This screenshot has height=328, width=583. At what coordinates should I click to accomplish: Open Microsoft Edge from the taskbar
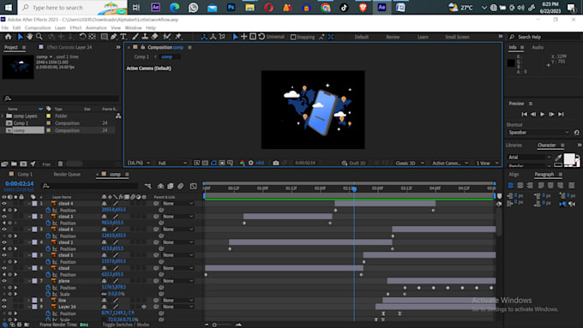coord(174,7)
